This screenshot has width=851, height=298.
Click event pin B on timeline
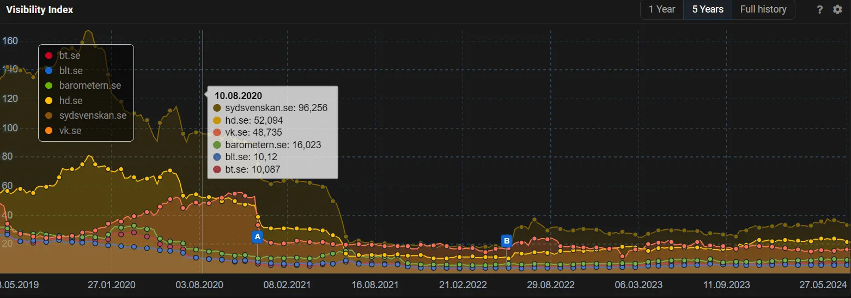[506, 241]
